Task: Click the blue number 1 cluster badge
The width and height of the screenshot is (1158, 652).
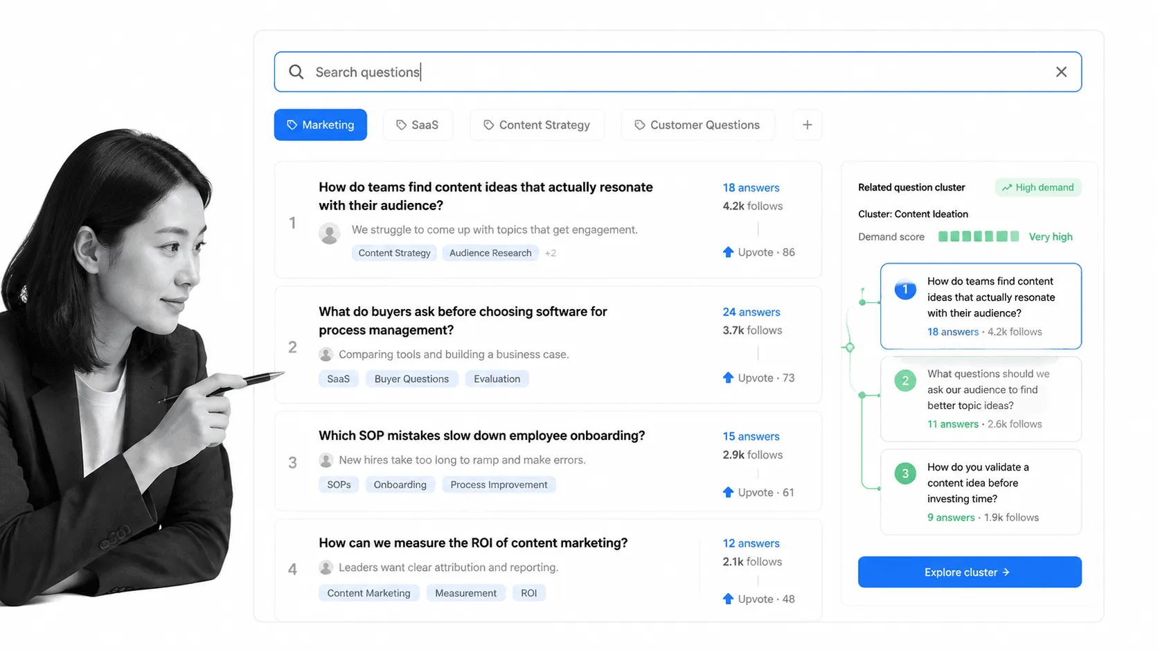Action: pos(905,288)
